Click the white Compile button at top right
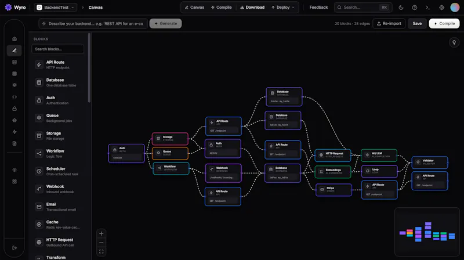This screenshot has height=260, width=464. point(444,23)
